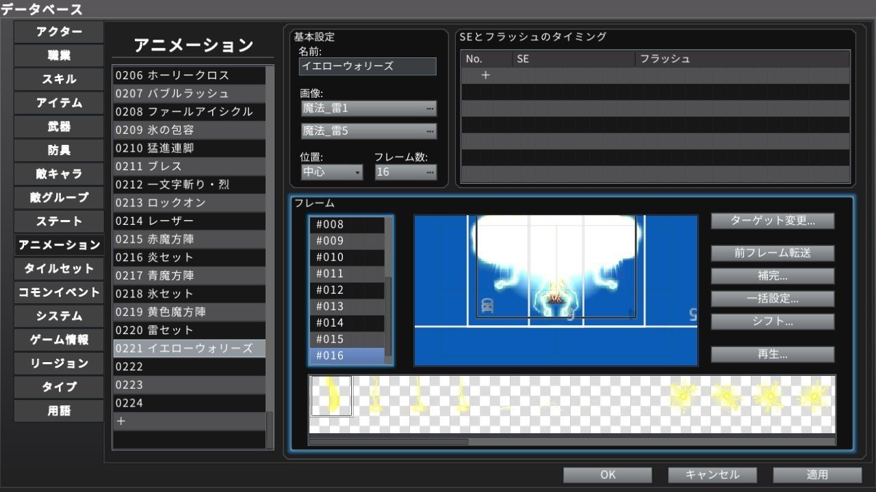Select frame #010
The height and width of the screenshot is (492, 876).
[347, 258]
